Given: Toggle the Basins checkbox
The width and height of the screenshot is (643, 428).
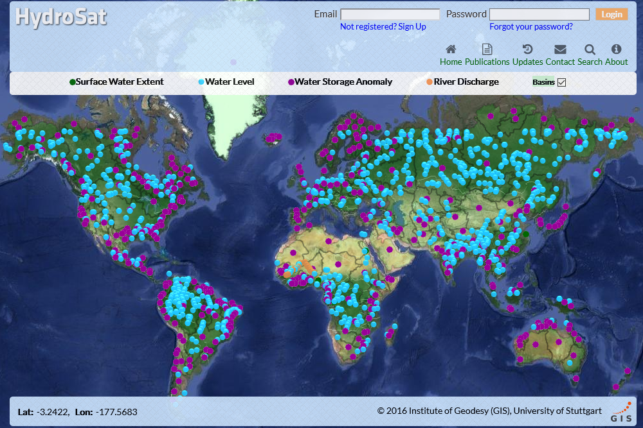Looking at the screenshot, I should tap(561, 82).
